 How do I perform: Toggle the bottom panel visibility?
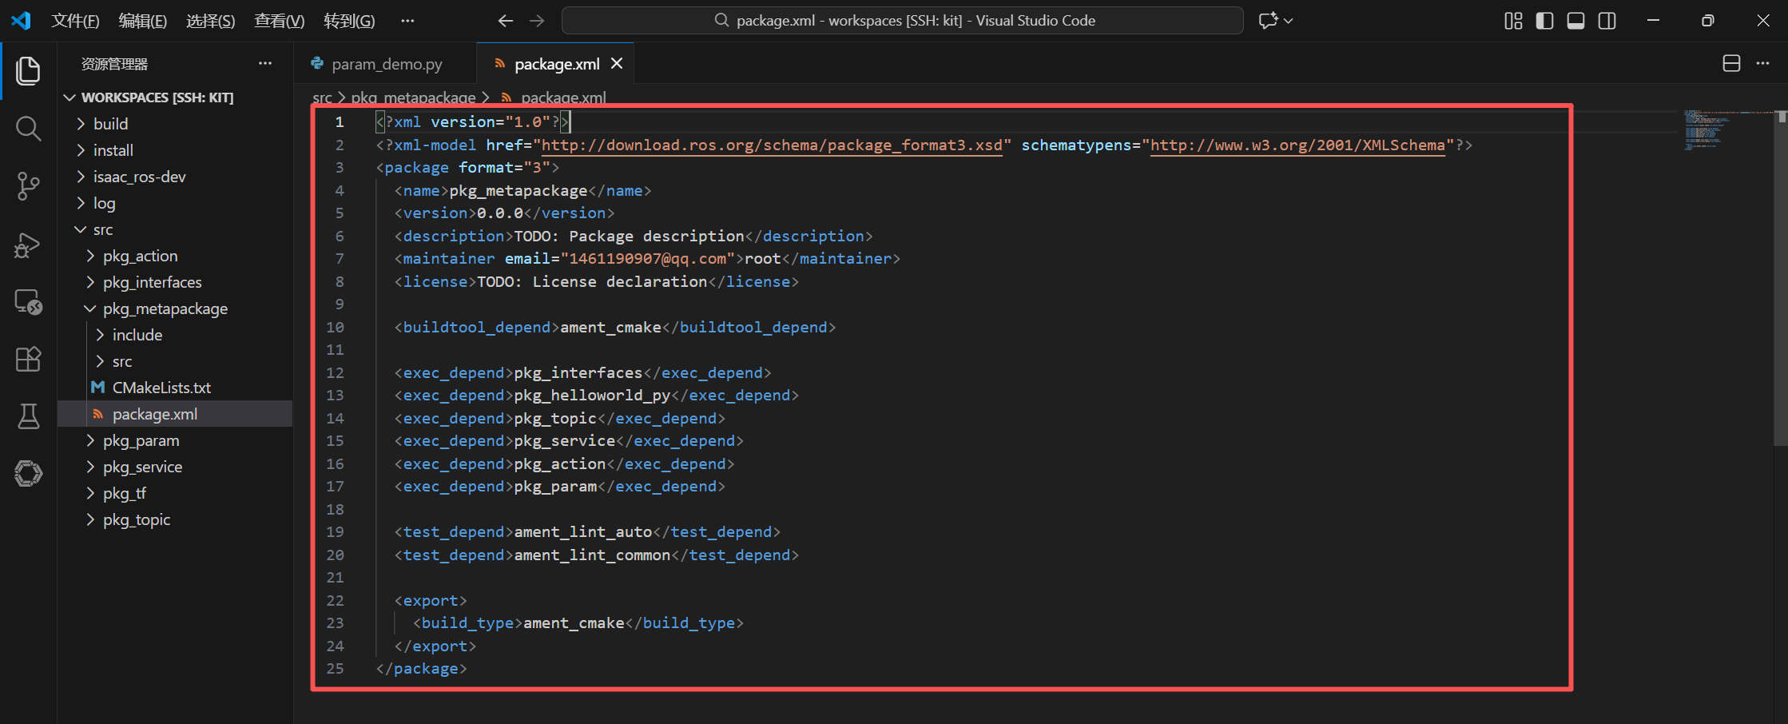pos(1575,20)
